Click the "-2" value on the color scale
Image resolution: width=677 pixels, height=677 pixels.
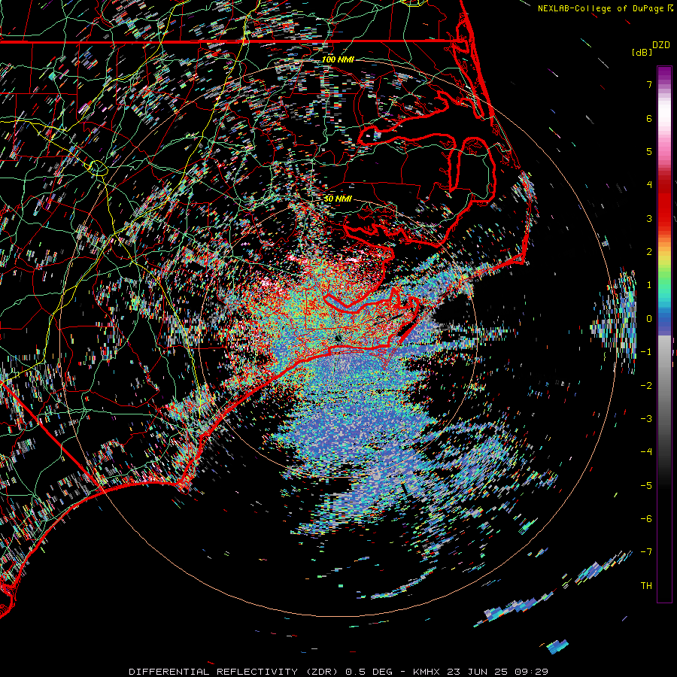tap(646, 386)
